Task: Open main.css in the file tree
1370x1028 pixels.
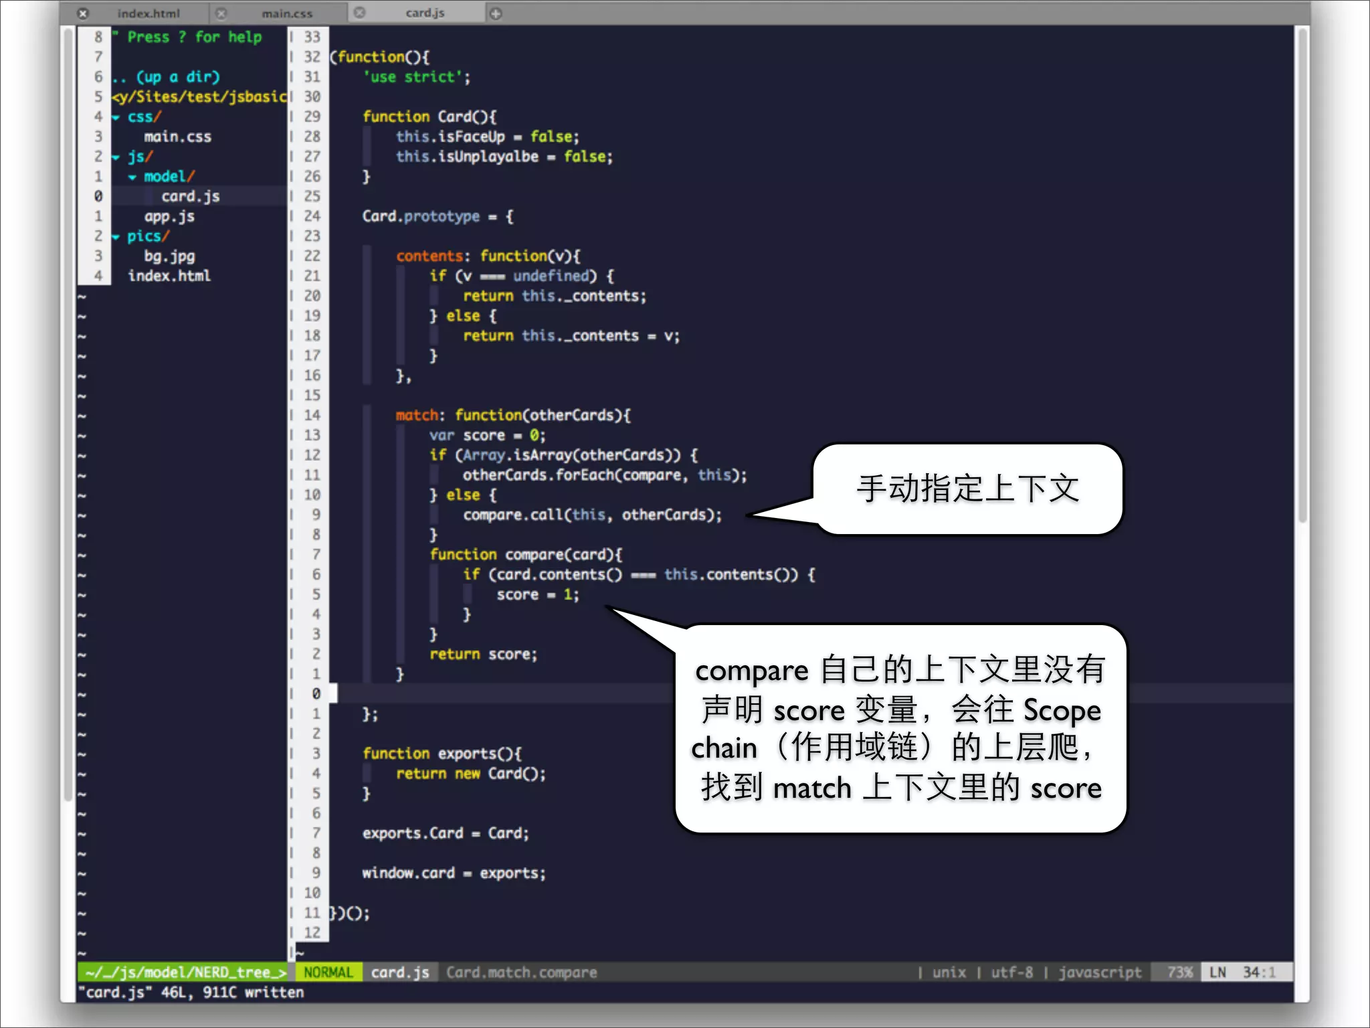Action: 177,137
